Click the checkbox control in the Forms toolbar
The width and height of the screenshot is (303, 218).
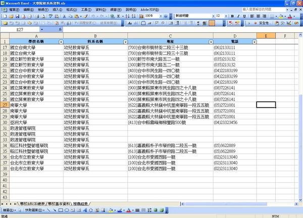(157, 23)
